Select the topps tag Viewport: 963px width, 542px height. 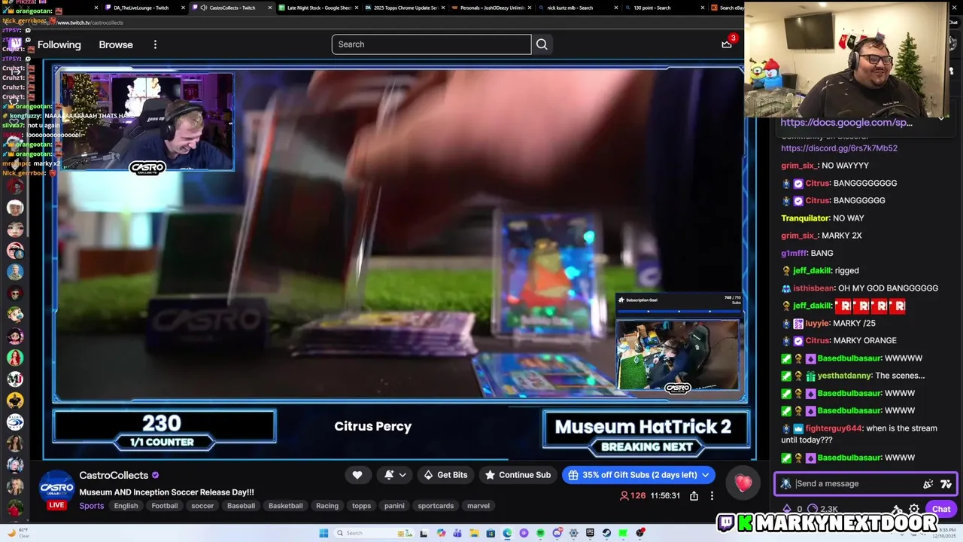point(362,506)
